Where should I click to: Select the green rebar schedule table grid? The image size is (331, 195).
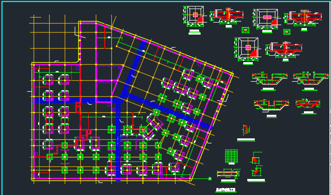point(231,156)
